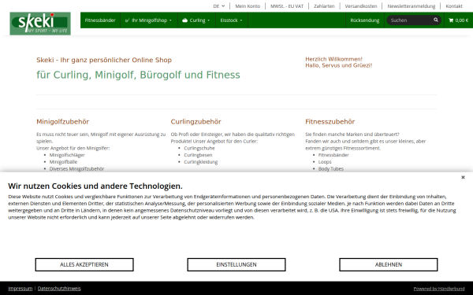Open Powered by Händlerbund link
Viewport: 473px width, 295px height.
coord(439,289)
